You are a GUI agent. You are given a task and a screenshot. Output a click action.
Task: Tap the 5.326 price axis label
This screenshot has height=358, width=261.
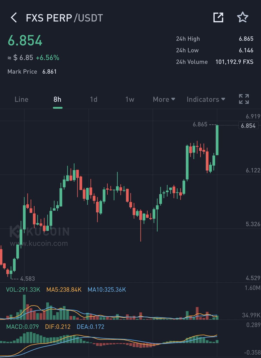[253, 224]
